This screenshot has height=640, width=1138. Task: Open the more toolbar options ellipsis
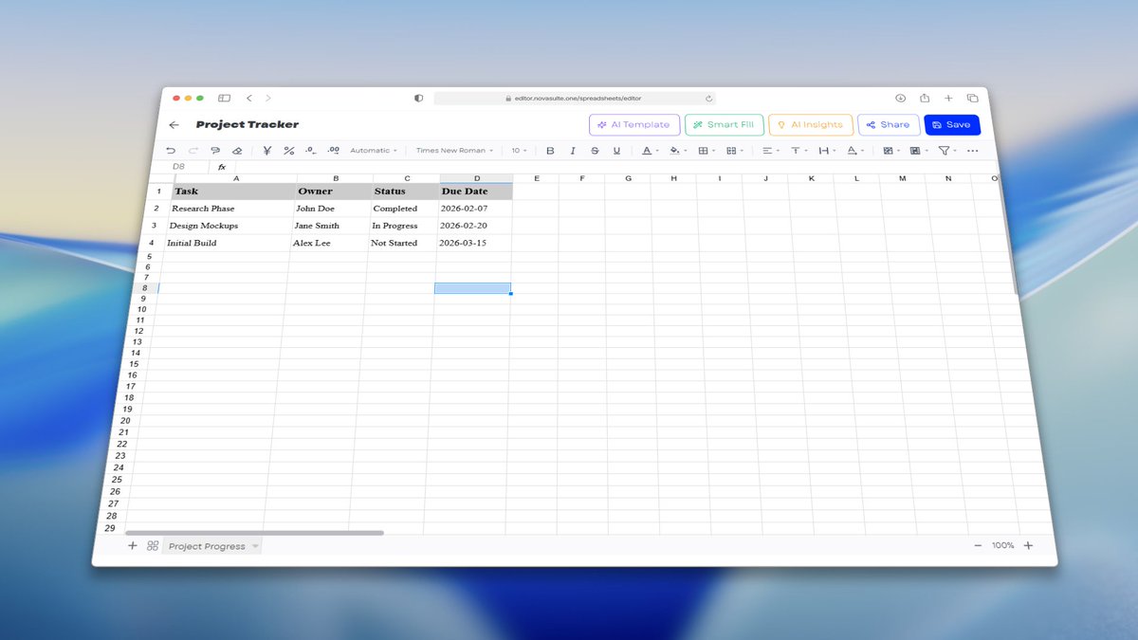(972, 151)
